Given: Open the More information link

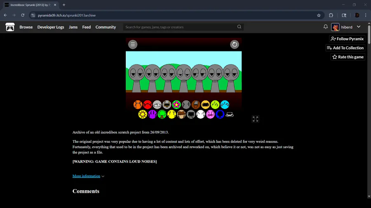Looking at the screenshot, I should pyautogui.click(x=86, y=176).
